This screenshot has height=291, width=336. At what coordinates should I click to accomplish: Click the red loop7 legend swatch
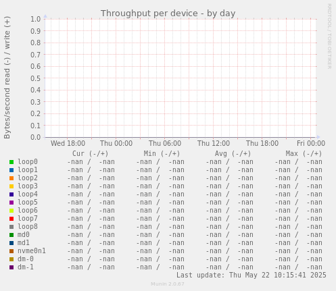click(x=11, y=219)
